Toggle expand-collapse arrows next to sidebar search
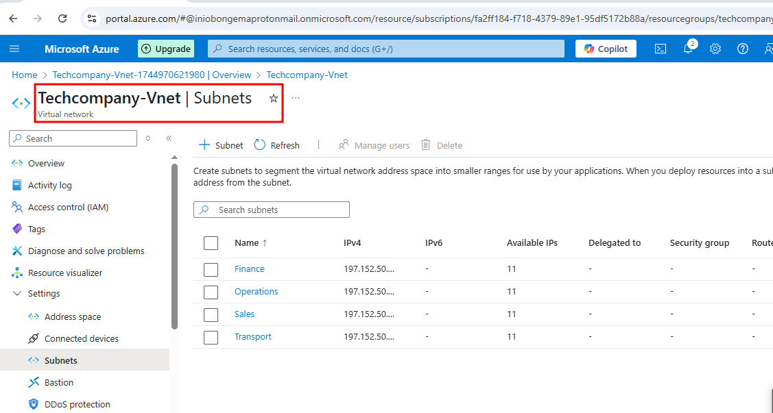The height and width of the screenshot is (413, 773). point(148,138)
